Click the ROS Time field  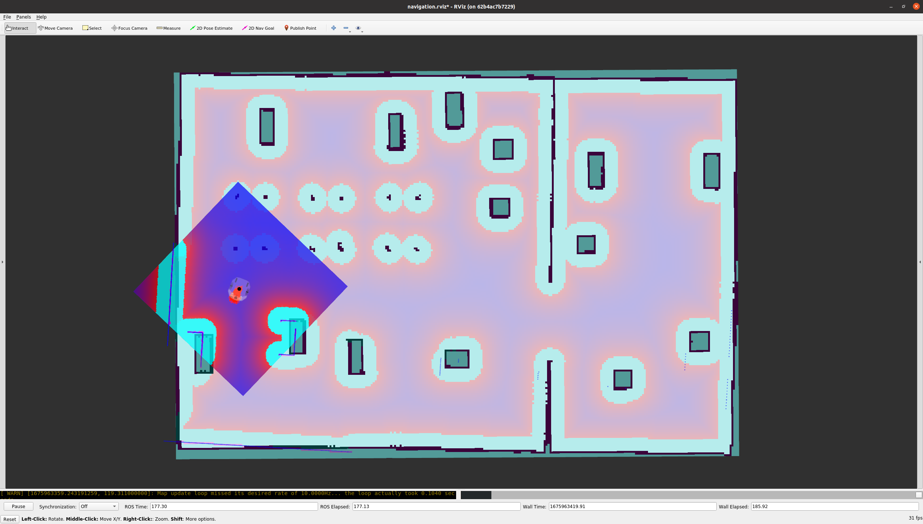[234, 507]
